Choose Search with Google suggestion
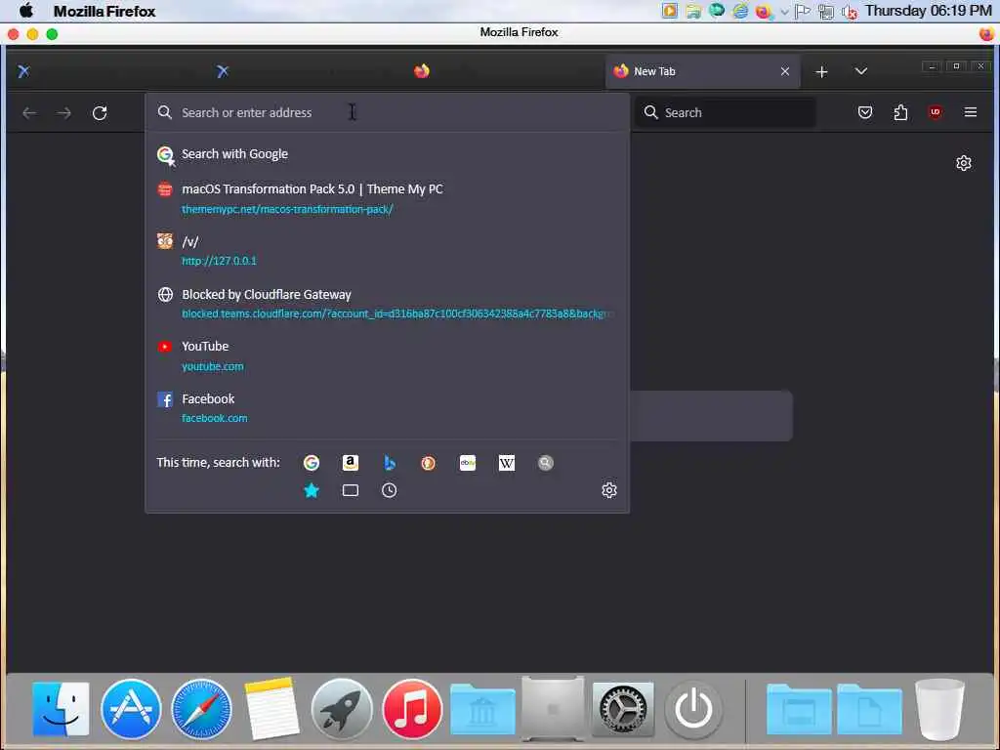Image resolution: width=1000 pixels, height=750 pixels. point(387,154)
